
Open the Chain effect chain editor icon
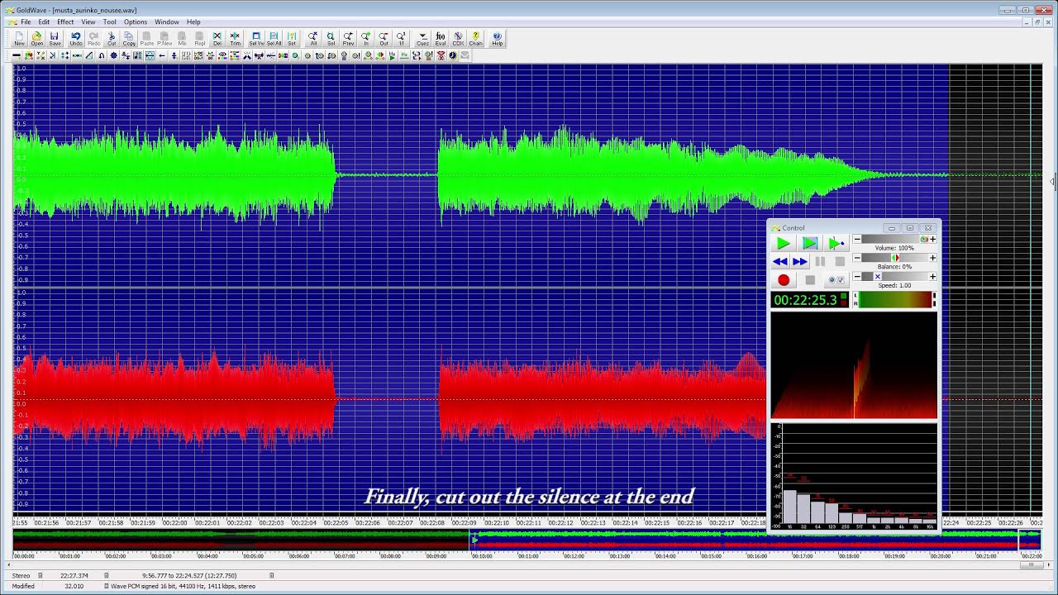[475, 39]
